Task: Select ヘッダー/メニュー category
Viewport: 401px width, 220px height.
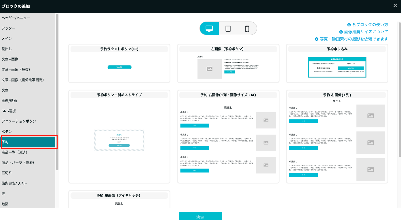Action: coord(28,18)
